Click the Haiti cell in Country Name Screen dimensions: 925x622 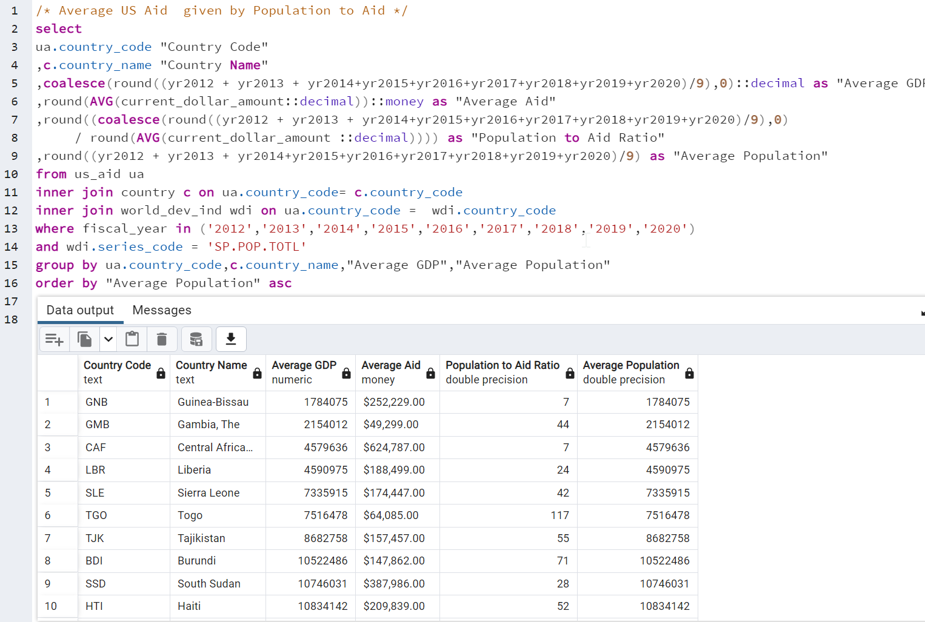pyautogui.click(x=189, y=606)
